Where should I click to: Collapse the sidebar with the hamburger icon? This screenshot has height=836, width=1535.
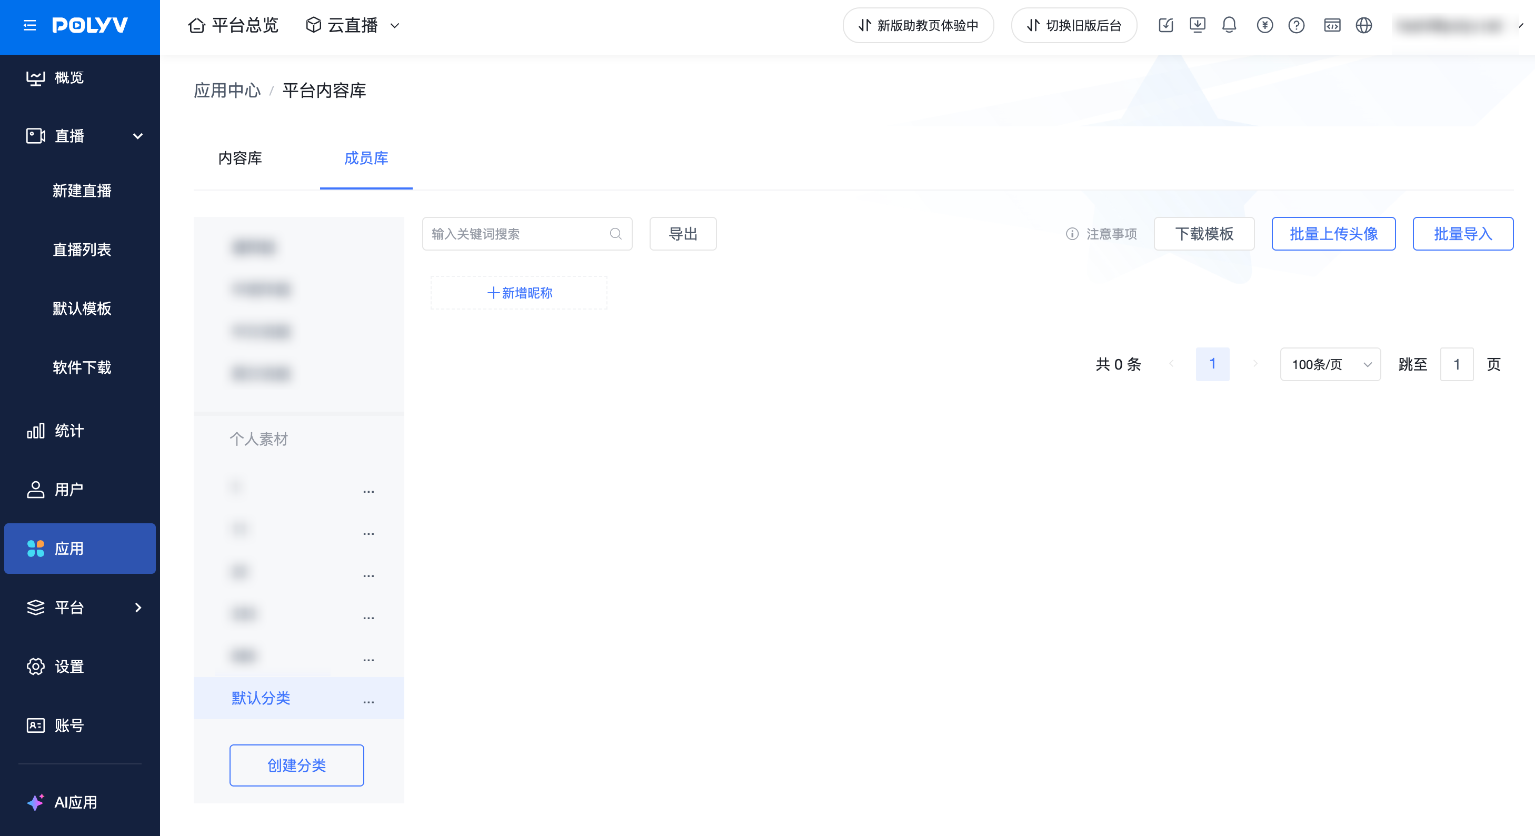coord(30,26)
